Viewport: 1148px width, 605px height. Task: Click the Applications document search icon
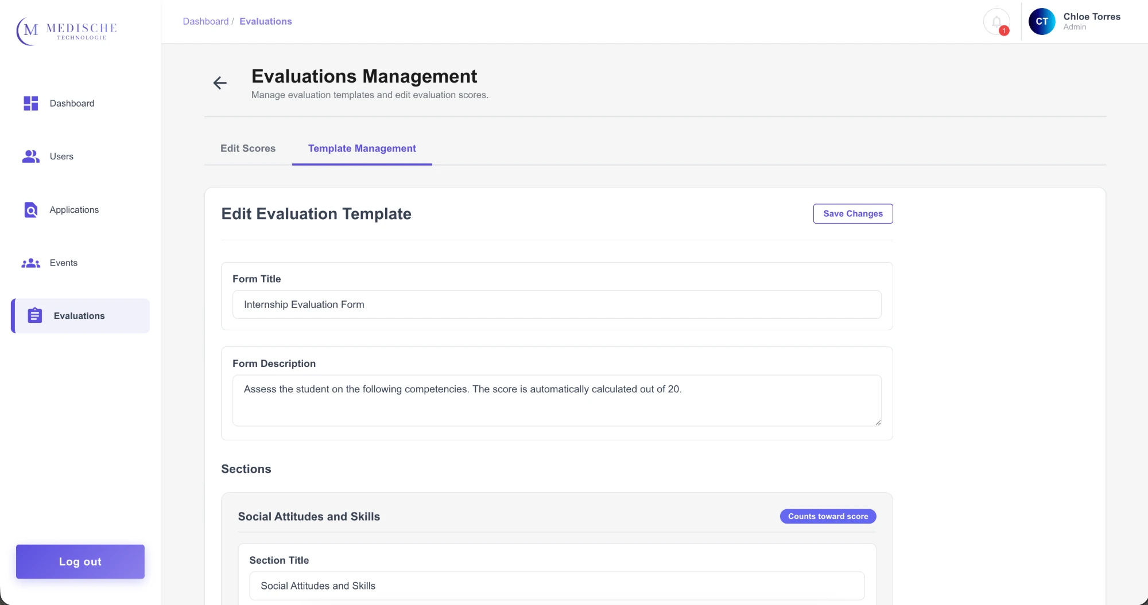click(31, 210)
